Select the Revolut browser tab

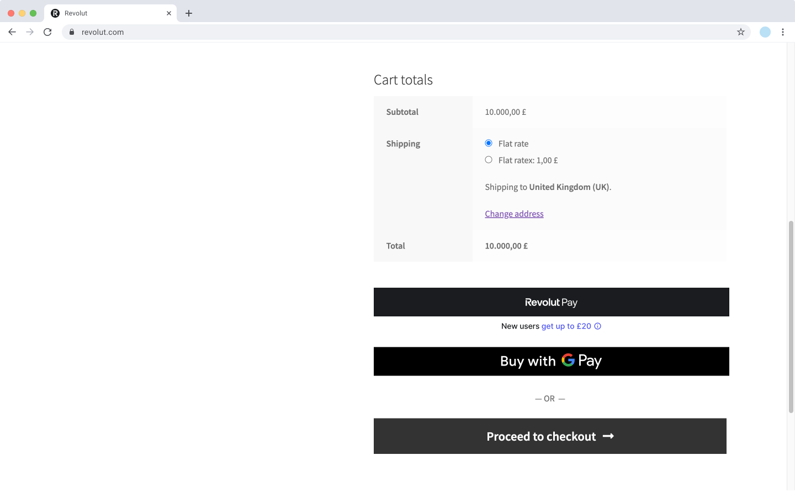pyautogui.click(x=110, y=13)
